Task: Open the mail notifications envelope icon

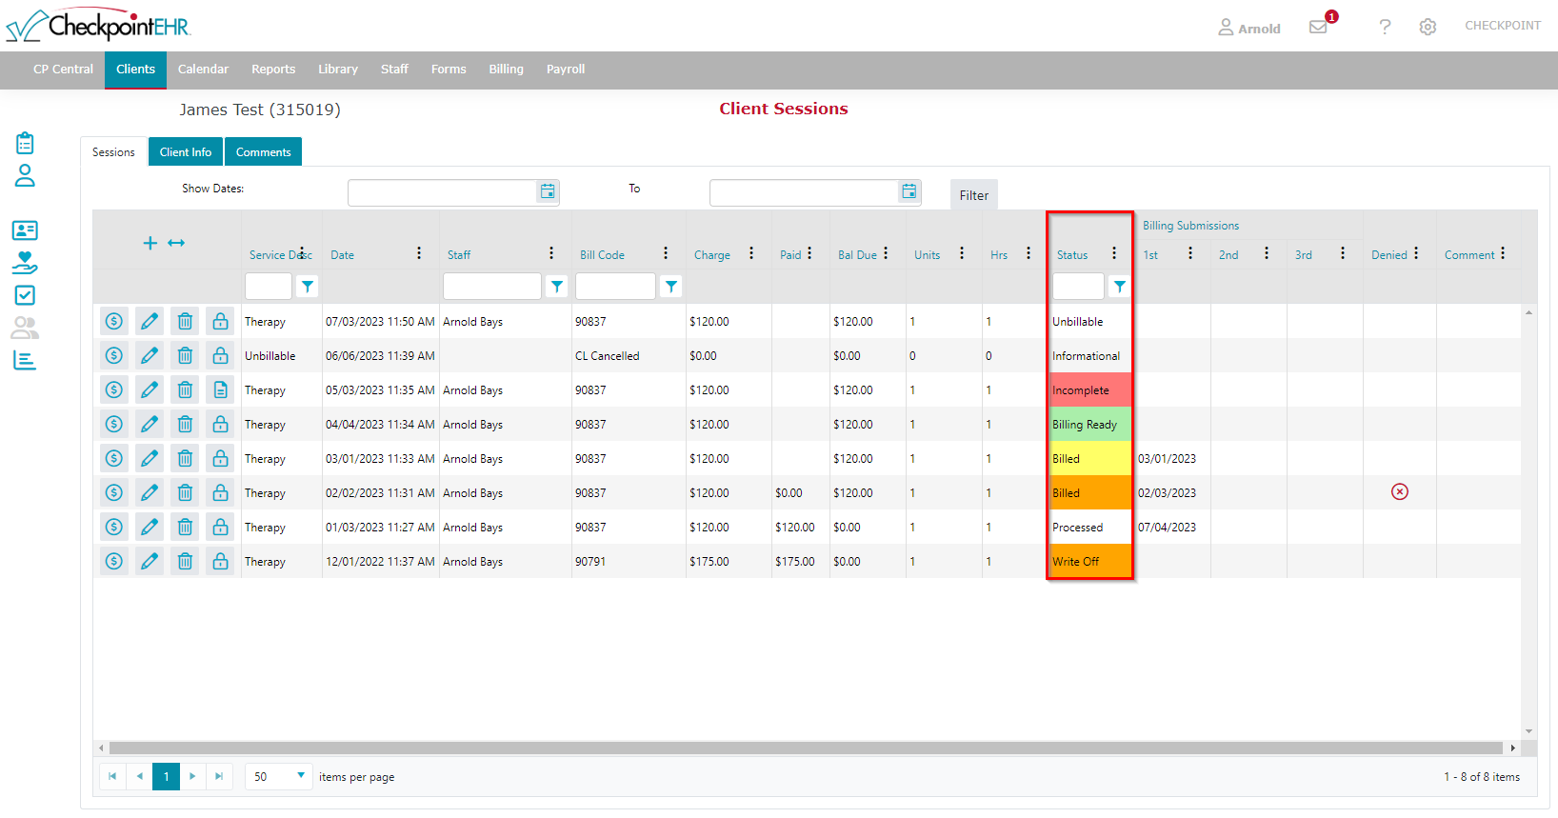Action: point(1318,27)
